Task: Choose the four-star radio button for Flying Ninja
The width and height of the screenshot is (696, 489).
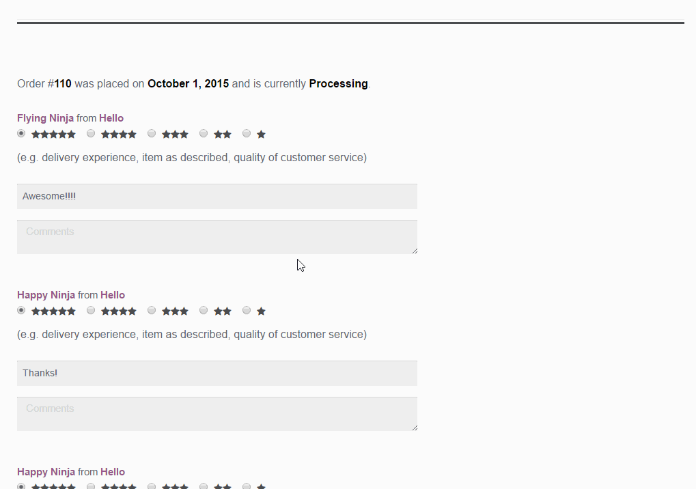Action: [x=91, y=134]
